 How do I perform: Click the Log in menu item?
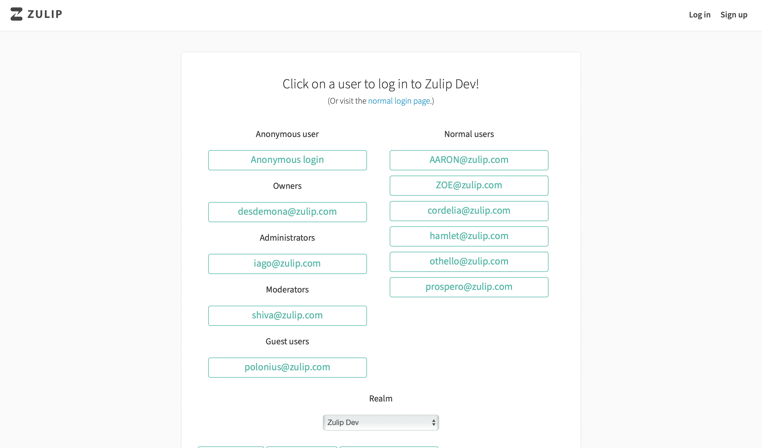[x=700, y=14]
